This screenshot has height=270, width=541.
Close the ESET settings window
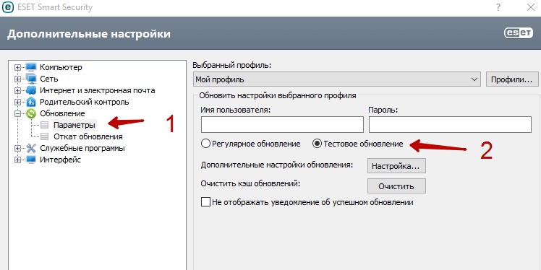point(531,7)
